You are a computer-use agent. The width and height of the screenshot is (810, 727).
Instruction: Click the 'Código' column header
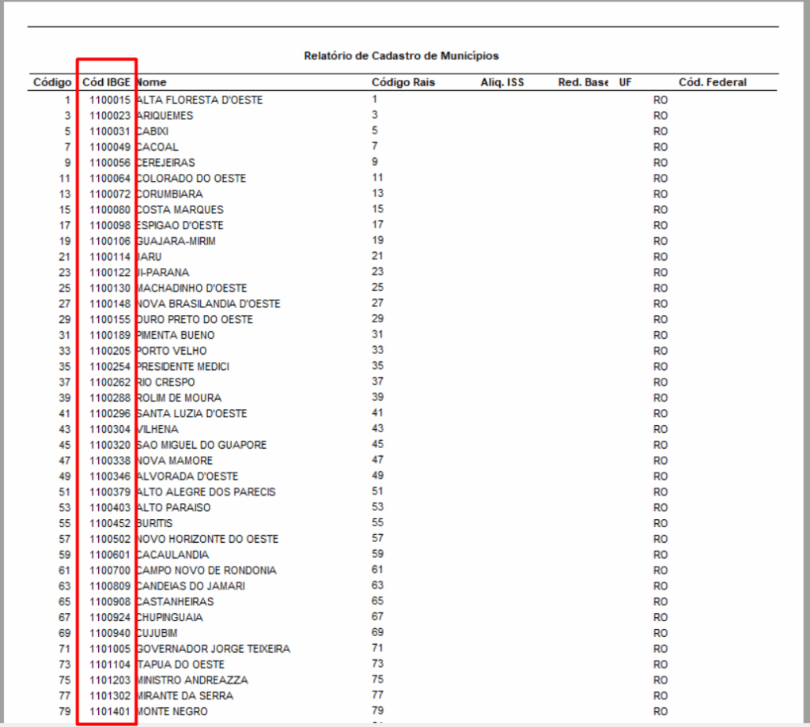[52, 82]
